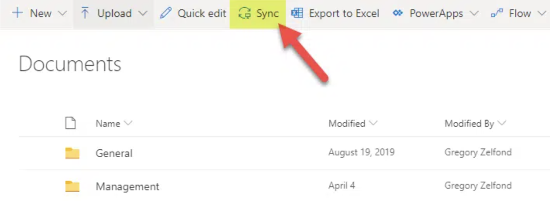Open the PowerApps dropdown chevron
The height and width of the screenshot is (201, 550).
point(474,14)
